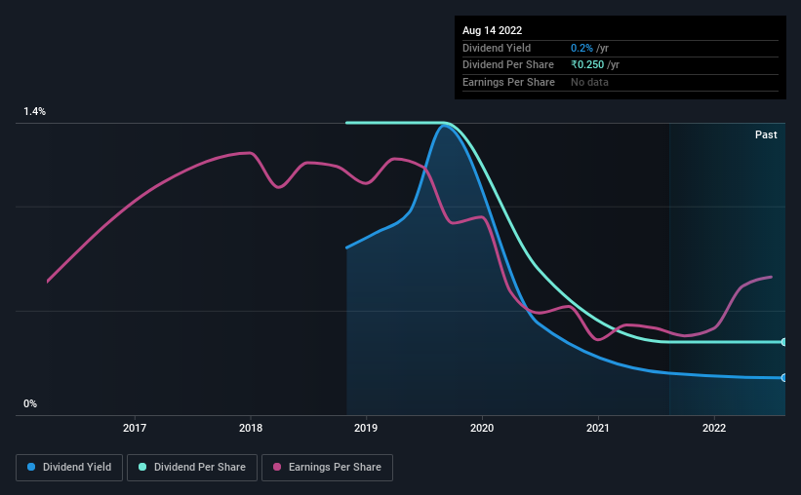Click the 0.2% Dividend Yield tooltip value

coord(581,48)
